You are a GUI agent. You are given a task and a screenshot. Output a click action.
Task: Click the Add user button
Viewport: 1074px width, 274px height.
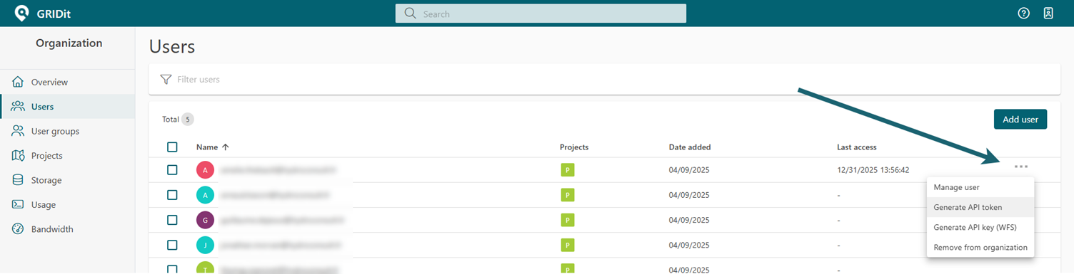click(1020, 120)
